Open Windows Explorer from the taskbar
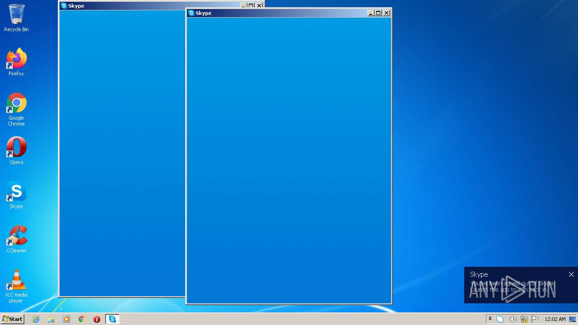 click(51, 319)
